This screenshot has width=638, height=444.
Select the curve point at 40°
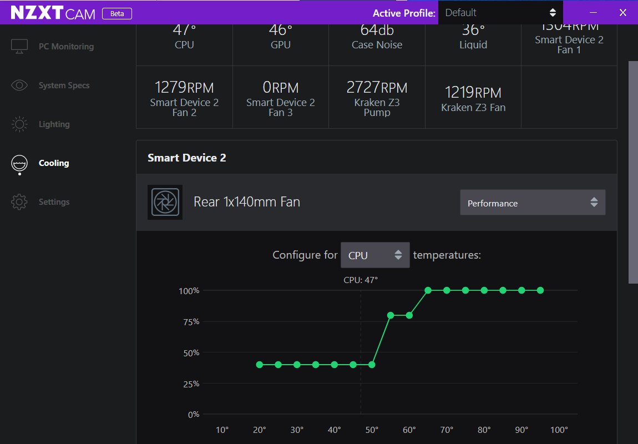tap(335, 365)
